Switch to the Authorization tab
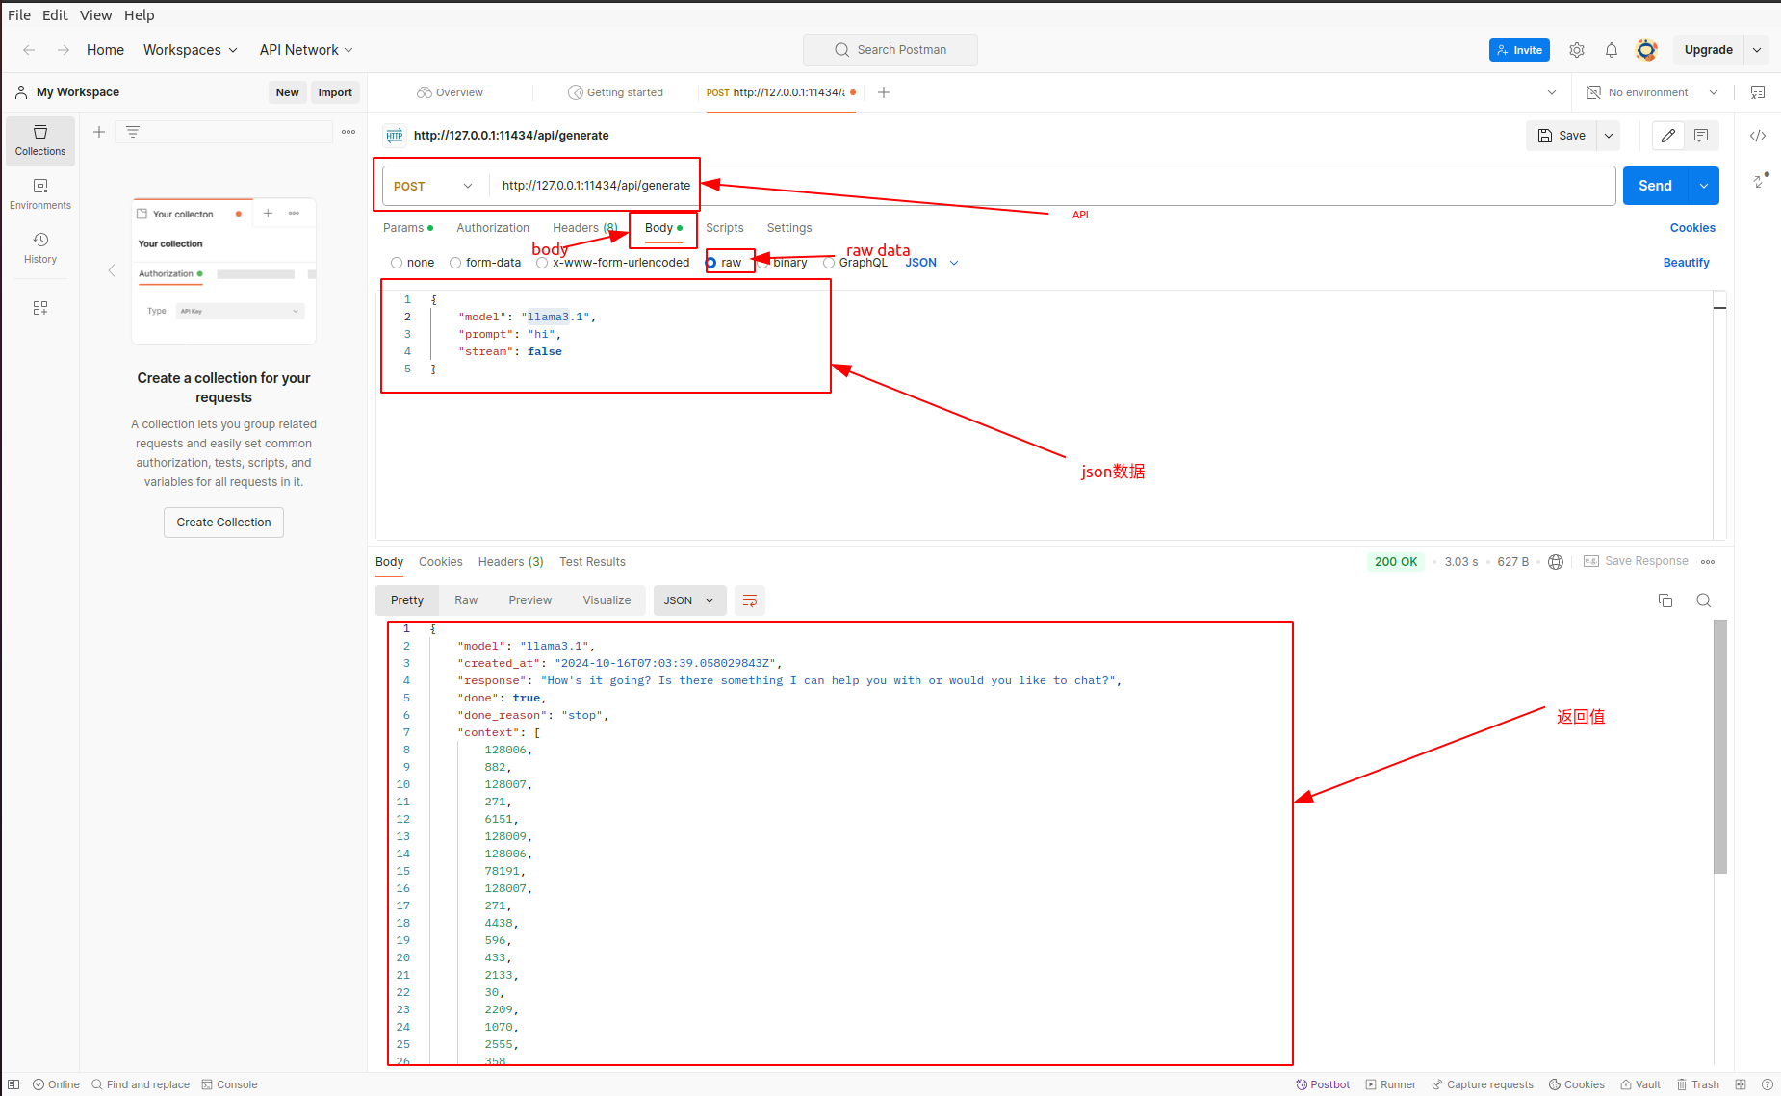This screenshot has width=1781, height=1096. pos(493,228)
